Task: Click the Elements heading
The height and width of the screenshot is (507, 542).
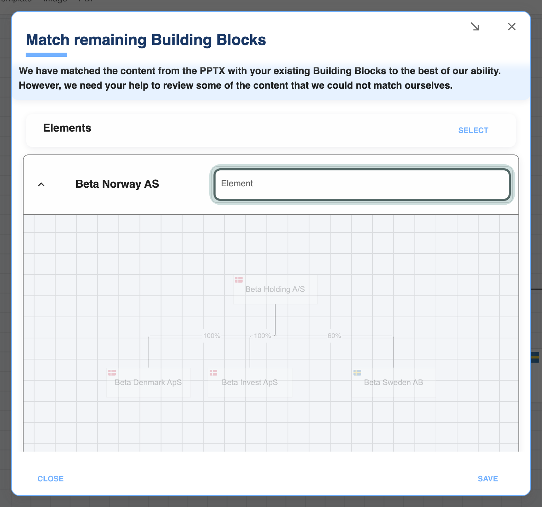Action: (67, 128)
